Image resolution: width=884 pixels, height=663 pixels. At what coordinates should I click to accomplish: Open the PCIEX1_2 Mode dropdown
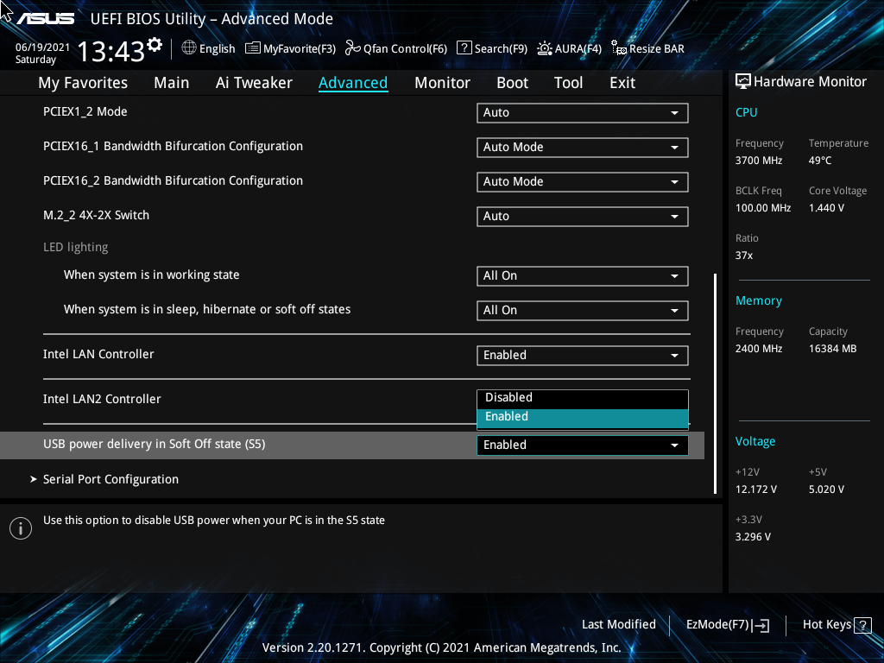coord(582,112)
